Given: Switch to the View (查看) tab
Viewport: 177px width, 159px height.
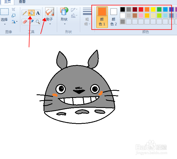Looking at the screenshot, I should click(x=22, y=2).
